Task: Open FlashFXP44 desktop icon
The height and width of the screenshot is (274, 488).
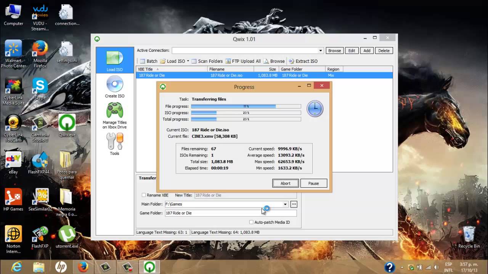Action: pos(40,163)
